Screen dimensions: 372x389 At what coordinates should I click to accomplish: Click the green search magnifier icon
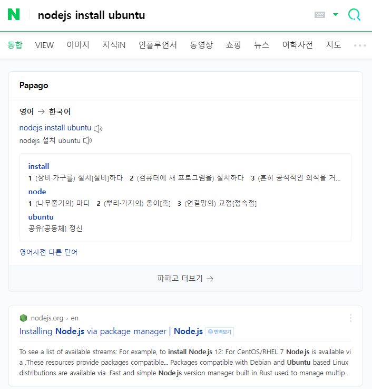(354, 15)
